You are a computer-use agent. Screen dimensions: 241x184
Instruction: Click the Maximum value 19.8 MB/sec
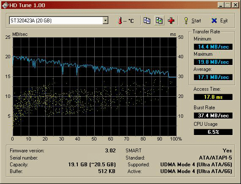[x=213, y=62]
